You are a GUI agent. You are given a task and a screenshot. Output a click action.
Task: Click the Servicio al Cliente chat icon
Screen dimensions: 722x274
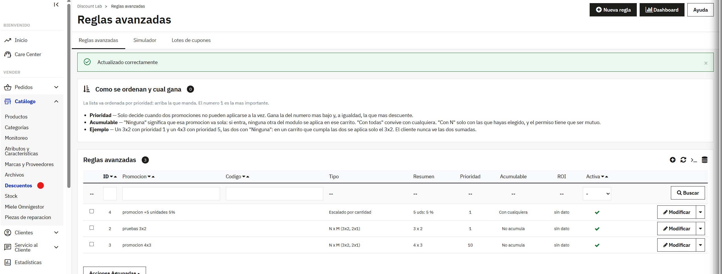8,247
